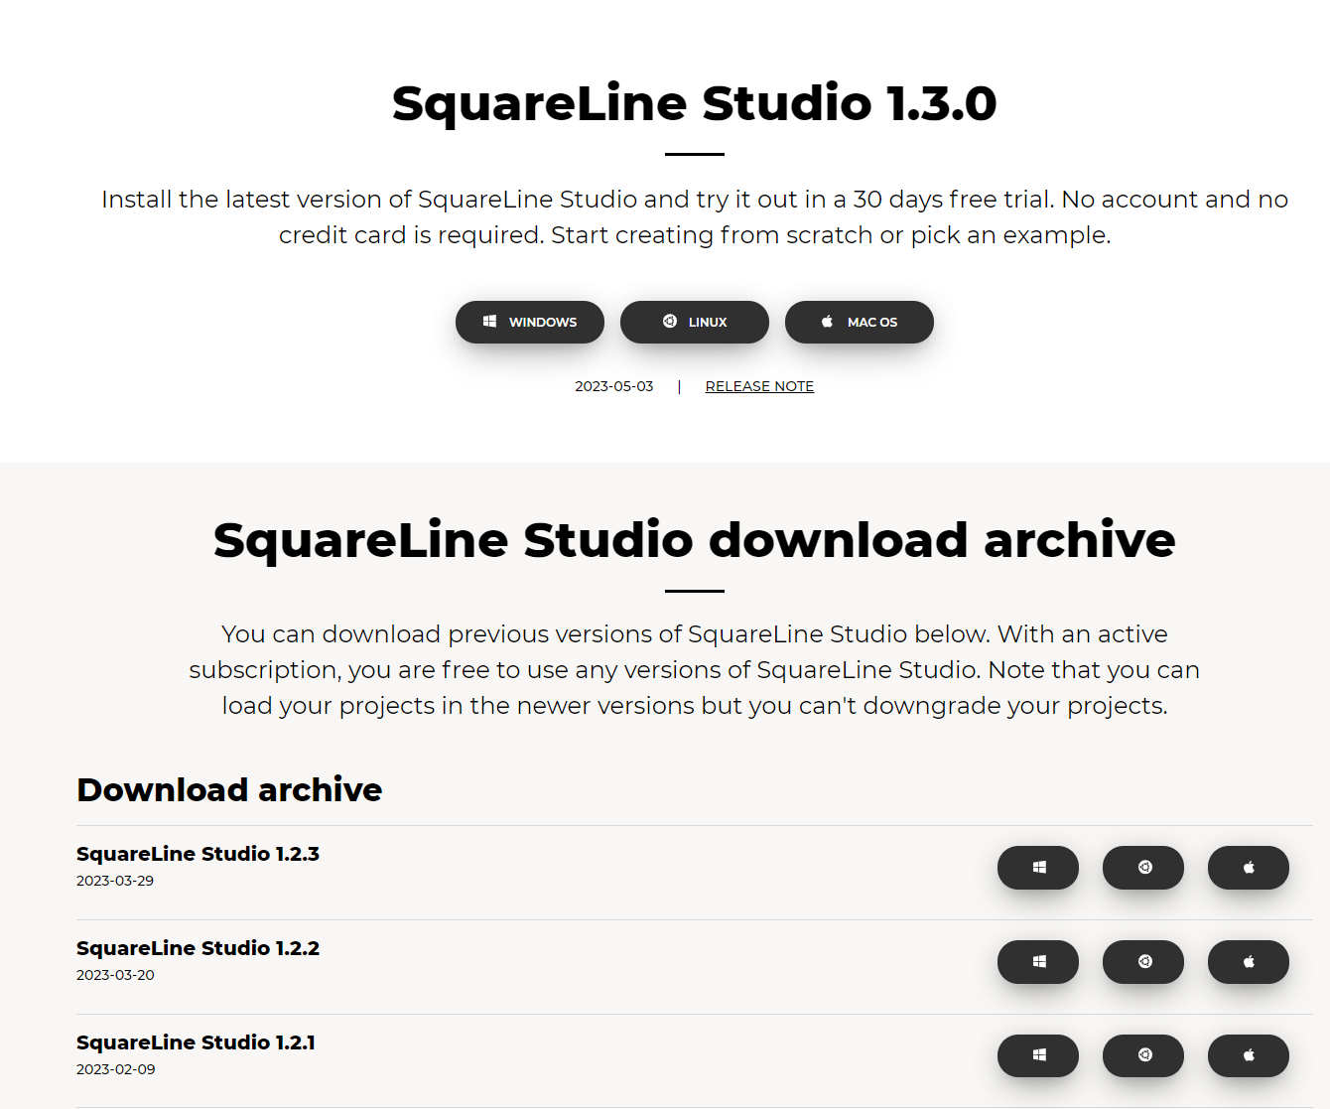Download version 1.2.2 Windows build
The height and width of the screenshot is (1109, 1330).
point(1038,962)
